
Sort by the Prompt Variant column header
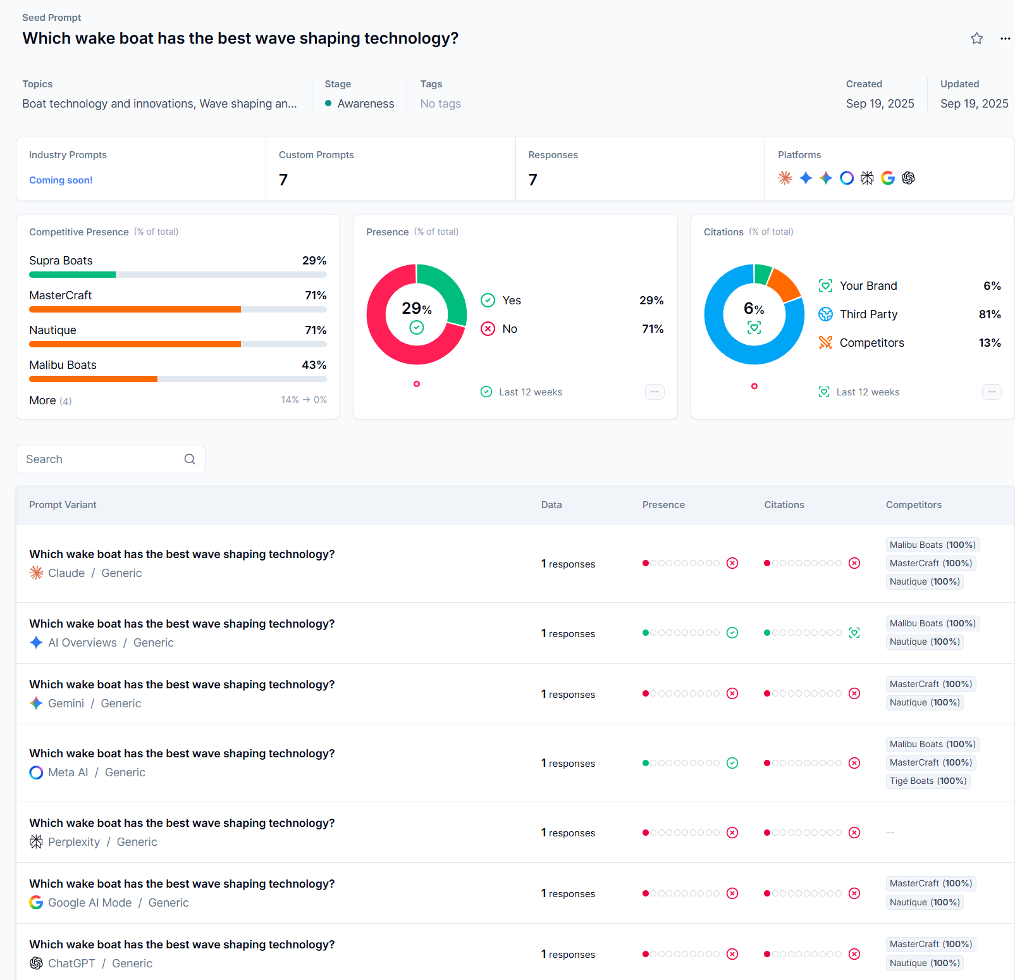click(x=63, y=505)
